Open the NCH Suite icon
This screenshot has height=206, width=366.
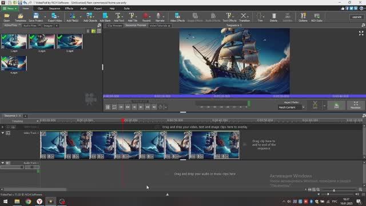point(316,17)
